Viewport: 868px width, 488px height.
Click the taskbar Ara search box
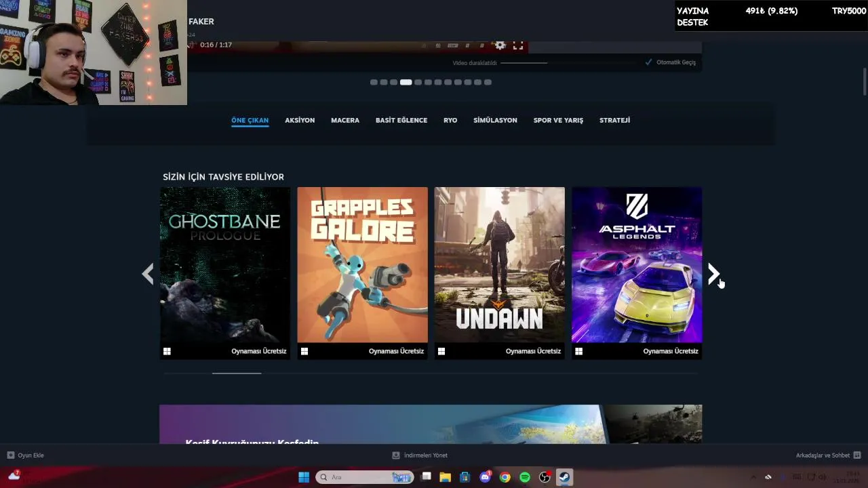[x=365, y=477]
